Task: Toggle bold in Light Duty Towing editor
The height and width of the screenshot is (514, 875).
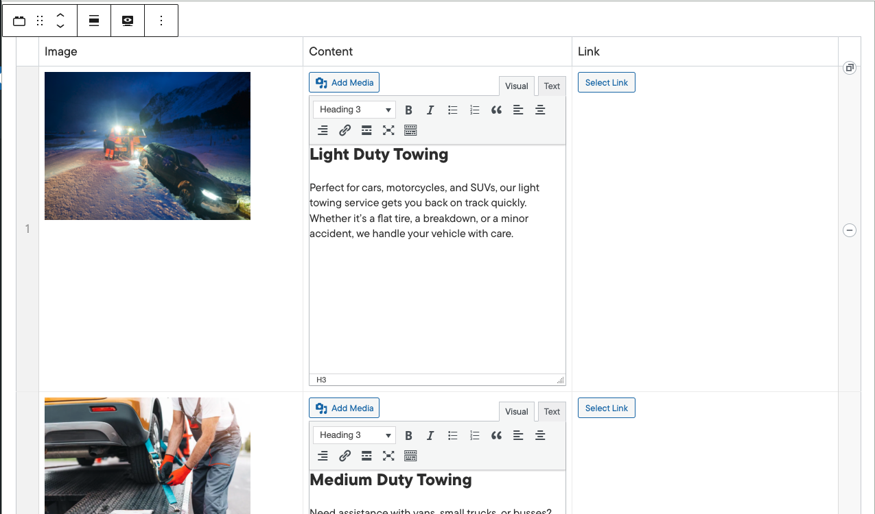Action: tap(408, 110)
